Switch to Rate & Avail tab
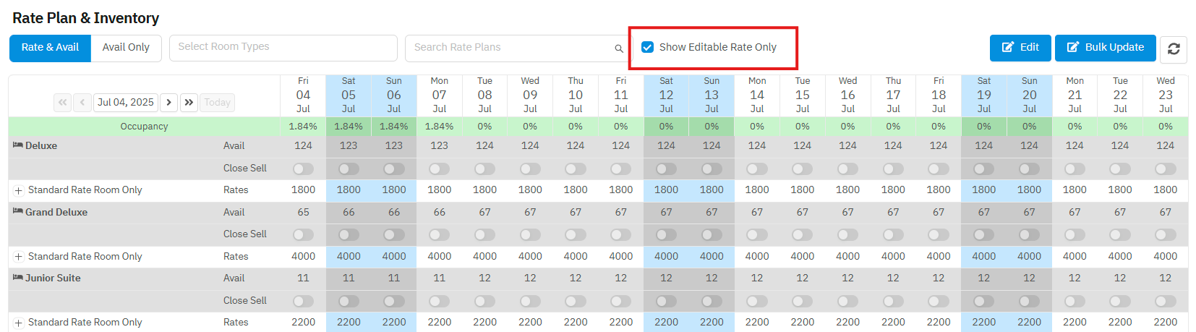 click(50, 48)
